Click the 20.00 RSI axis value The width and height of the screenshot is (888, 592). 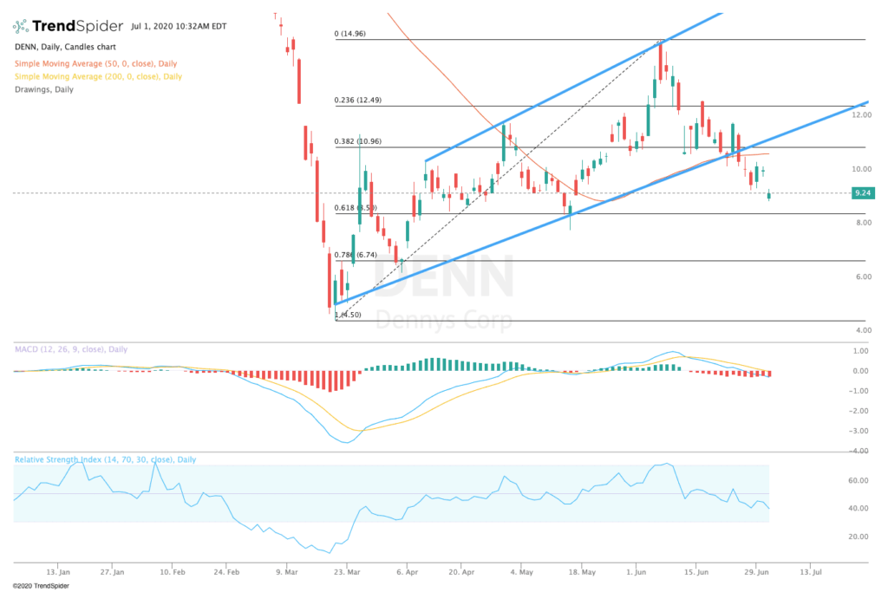(859, 537)
